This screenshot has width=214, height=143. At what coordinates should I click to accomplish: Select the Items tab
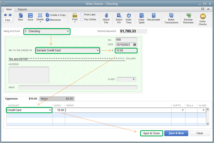[x=57, y=99]
